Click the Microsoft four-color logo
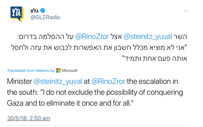203x127 pixels. 58,70
